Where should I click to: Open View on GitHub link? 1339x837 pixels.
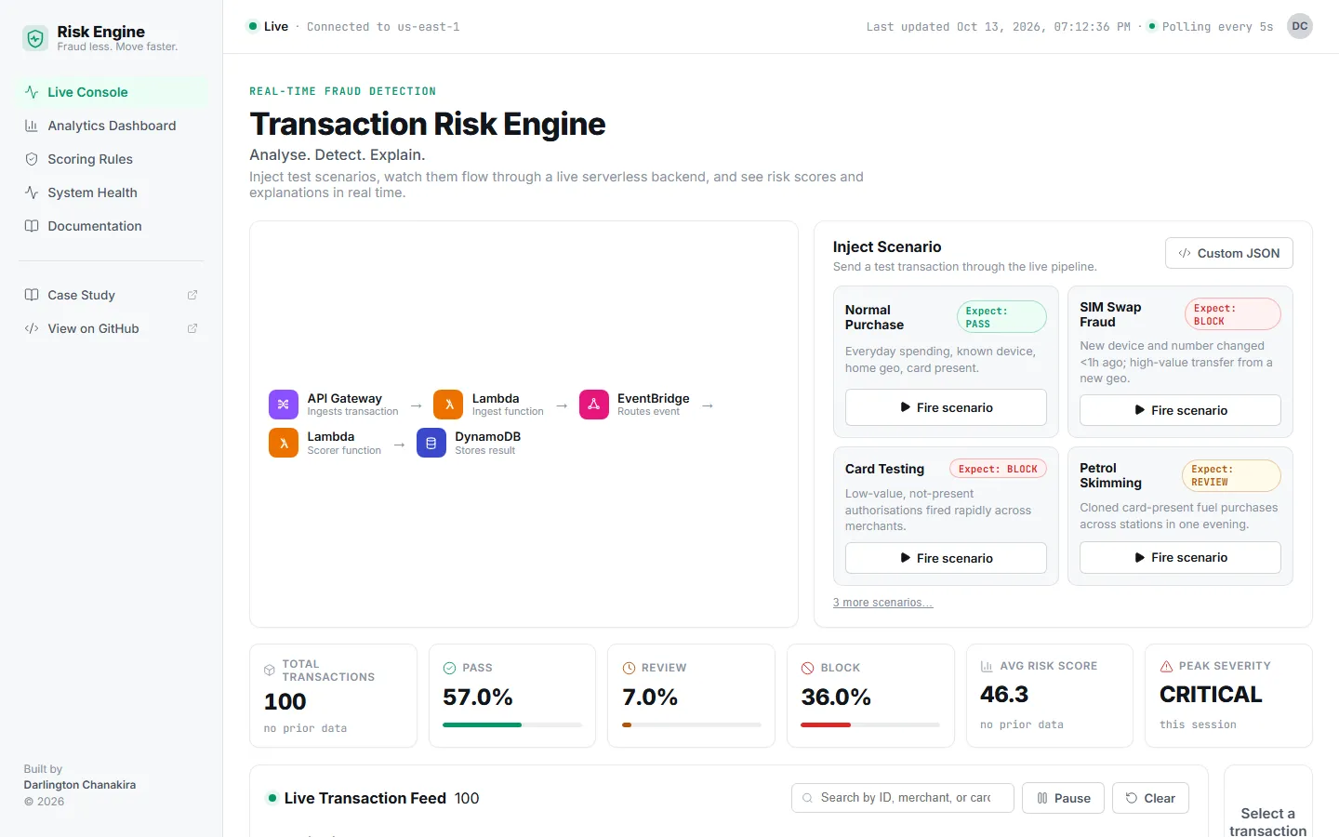[x=112, y=328]
